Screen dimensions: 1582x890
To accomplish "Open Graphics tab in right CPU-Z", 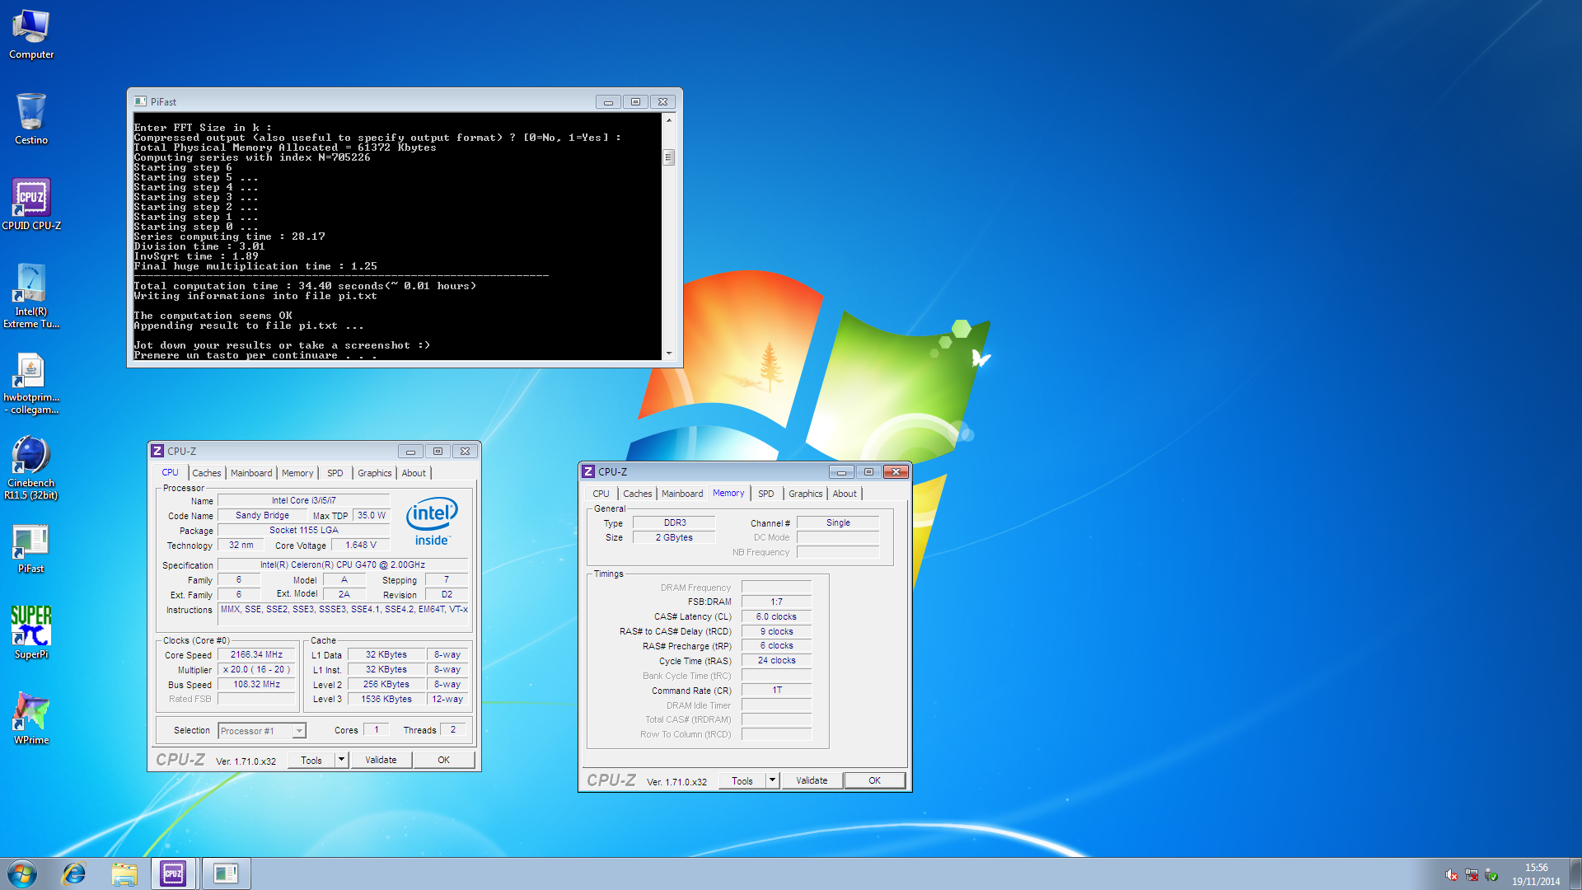I will coord(805,494).
